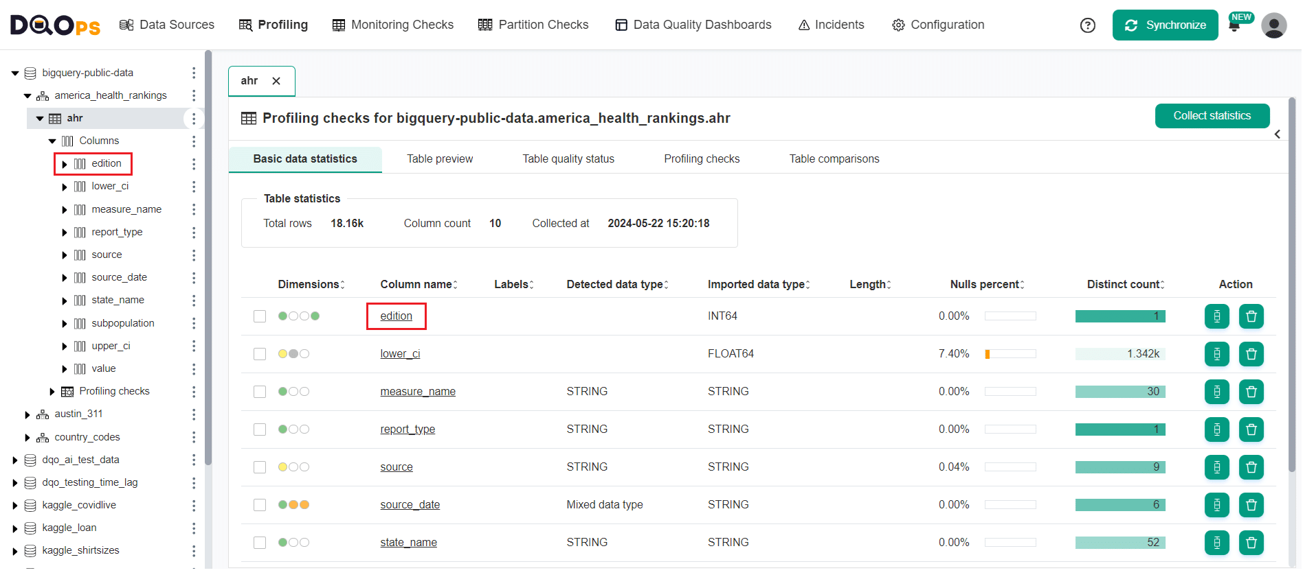The width and height of the screenshot is (1305, 577).
Task: Click delete trash icon for source_date row
Action: pos(1251,505)
